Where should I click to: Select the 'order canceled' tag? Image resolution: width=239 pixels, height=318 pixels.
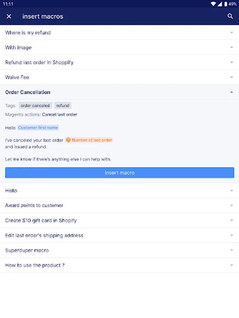point(35,105)
